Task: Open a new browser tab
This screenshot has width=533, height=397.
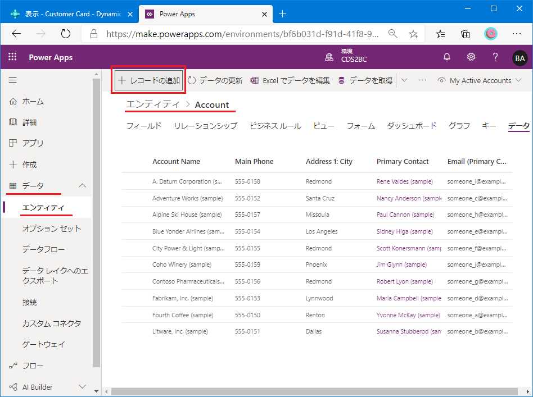Action: click(282, 14)
